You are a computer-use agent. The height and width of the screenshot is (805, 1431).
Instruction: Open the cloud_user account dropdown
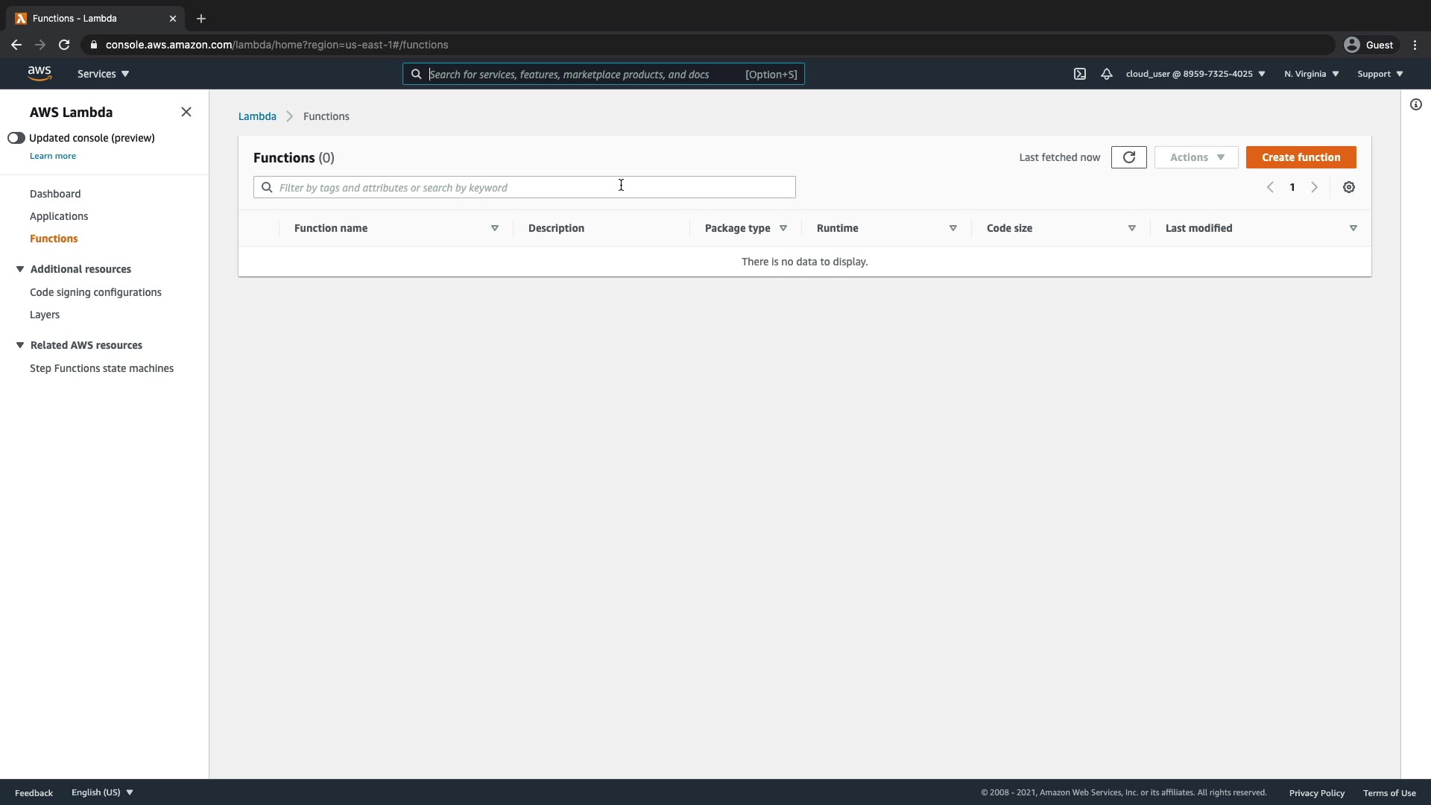1195,74
